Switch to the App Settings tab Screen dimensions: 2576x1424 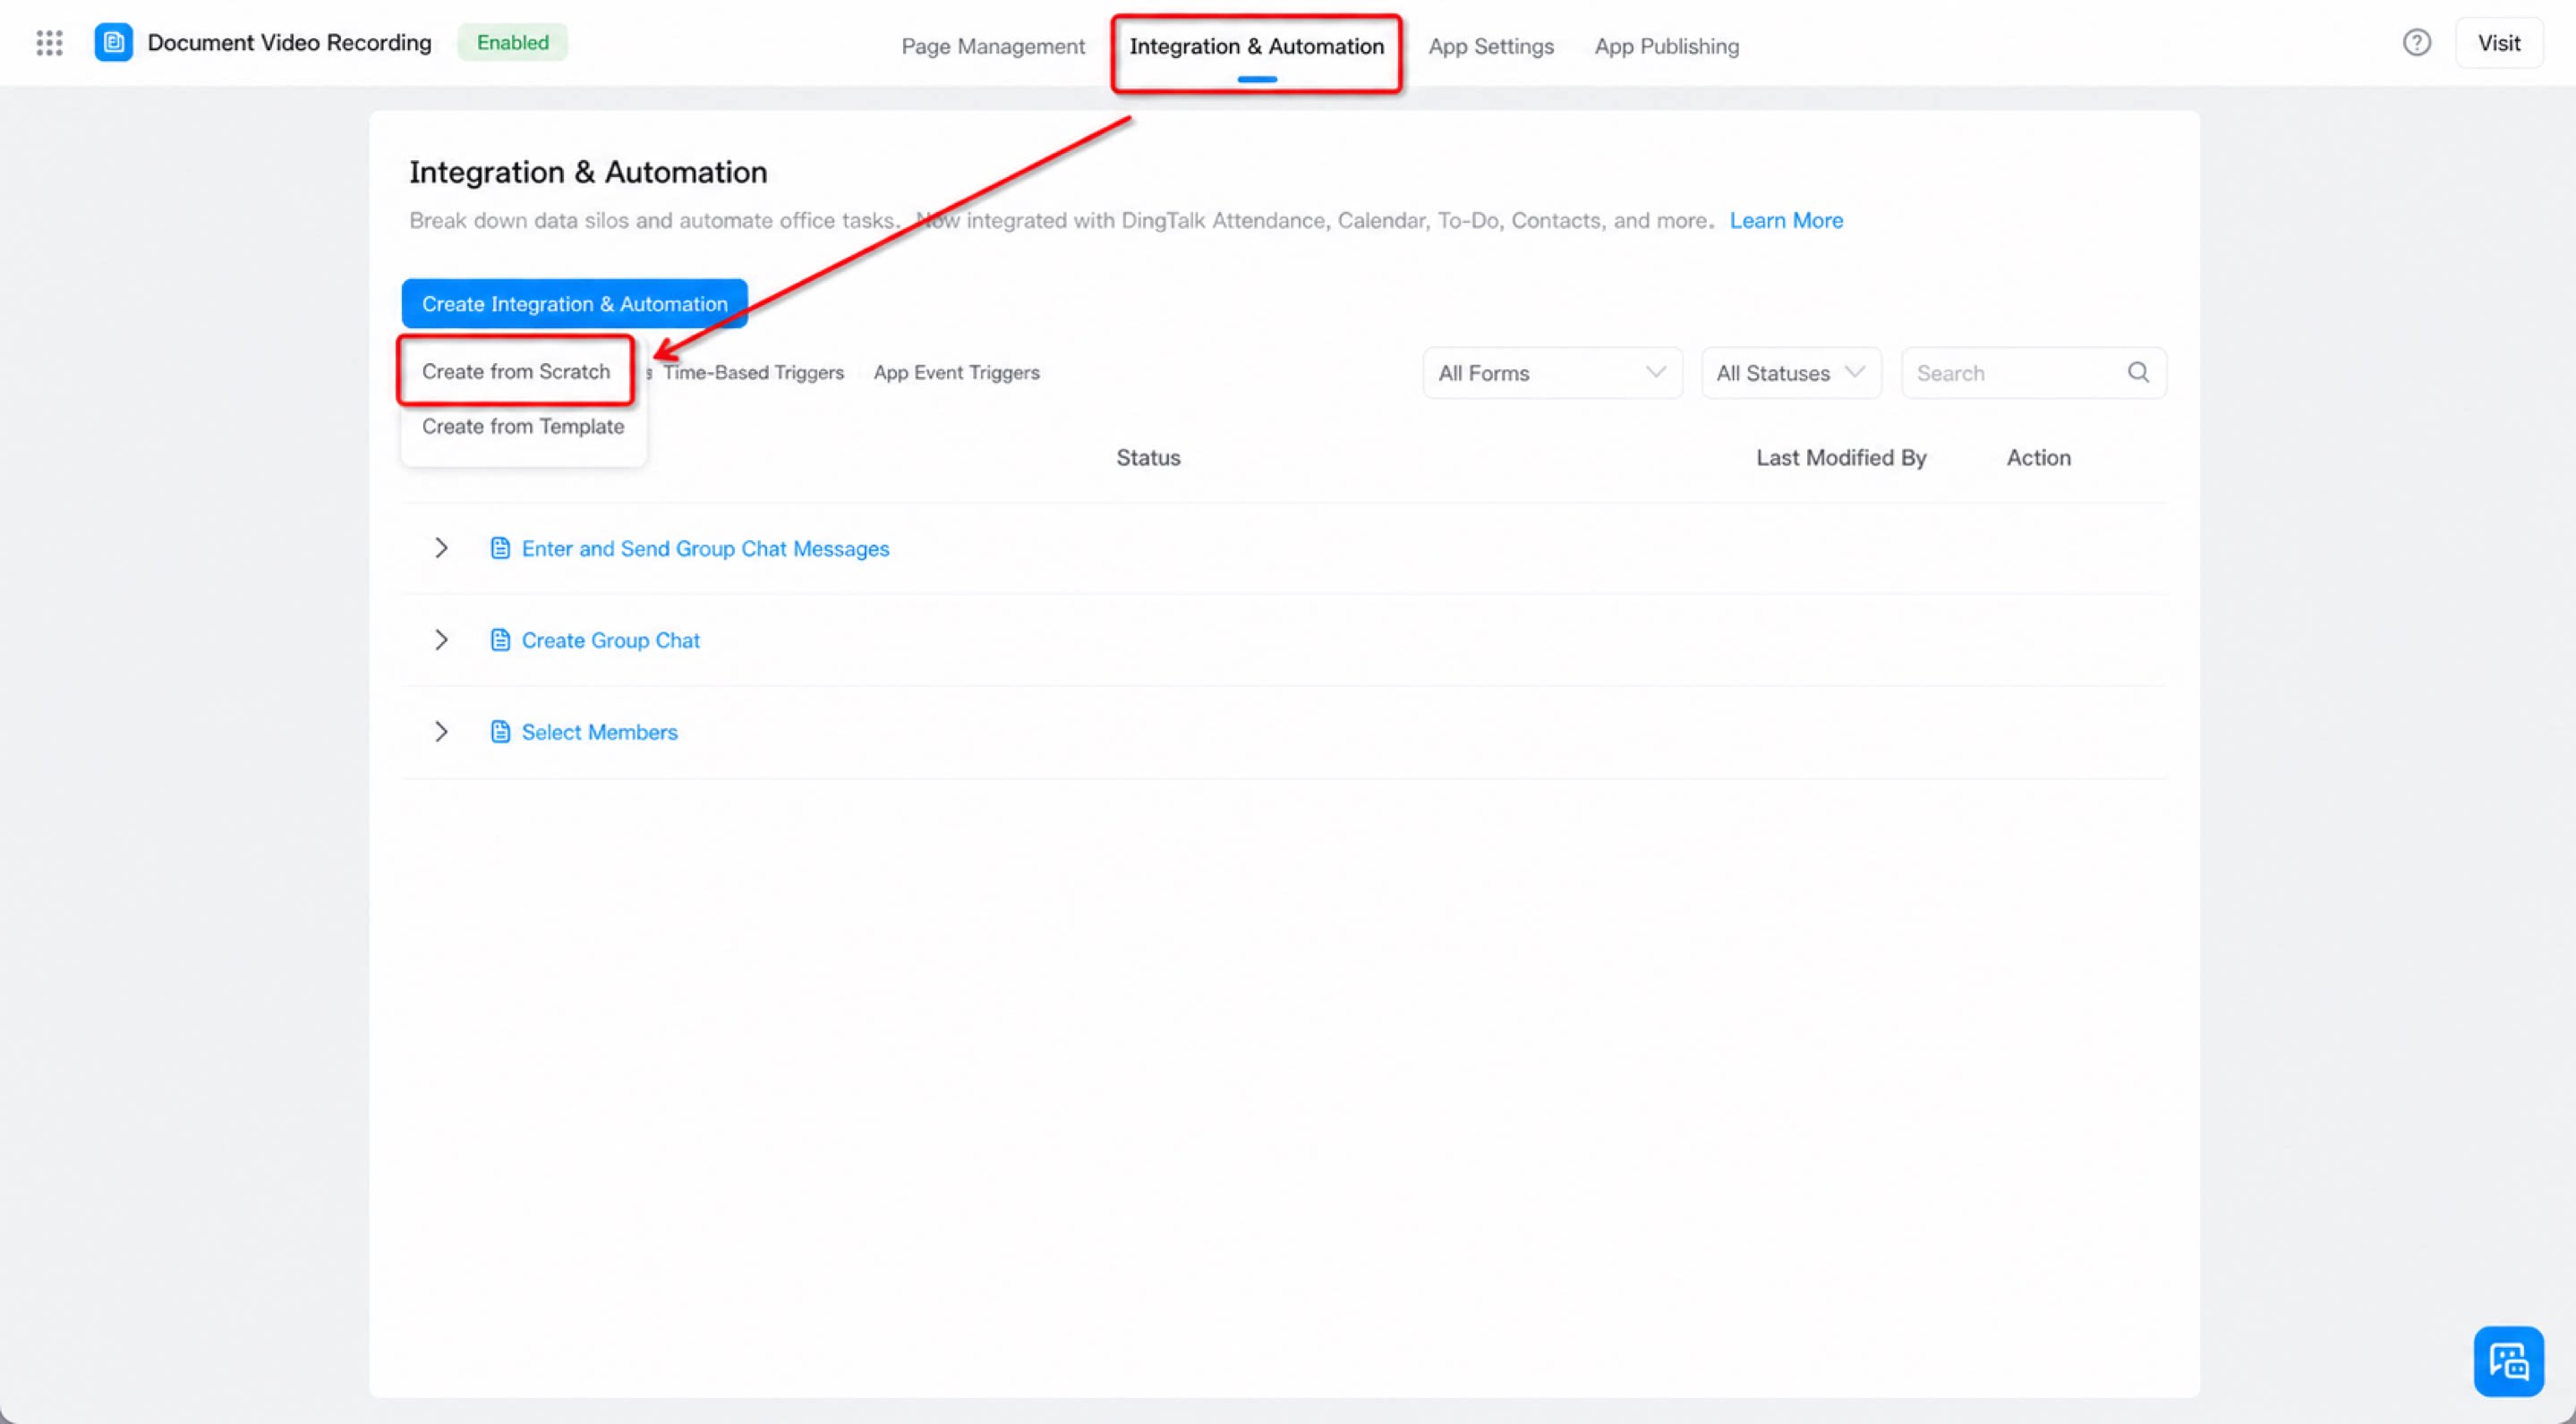pyautogui.click(x=1491, y=46)
